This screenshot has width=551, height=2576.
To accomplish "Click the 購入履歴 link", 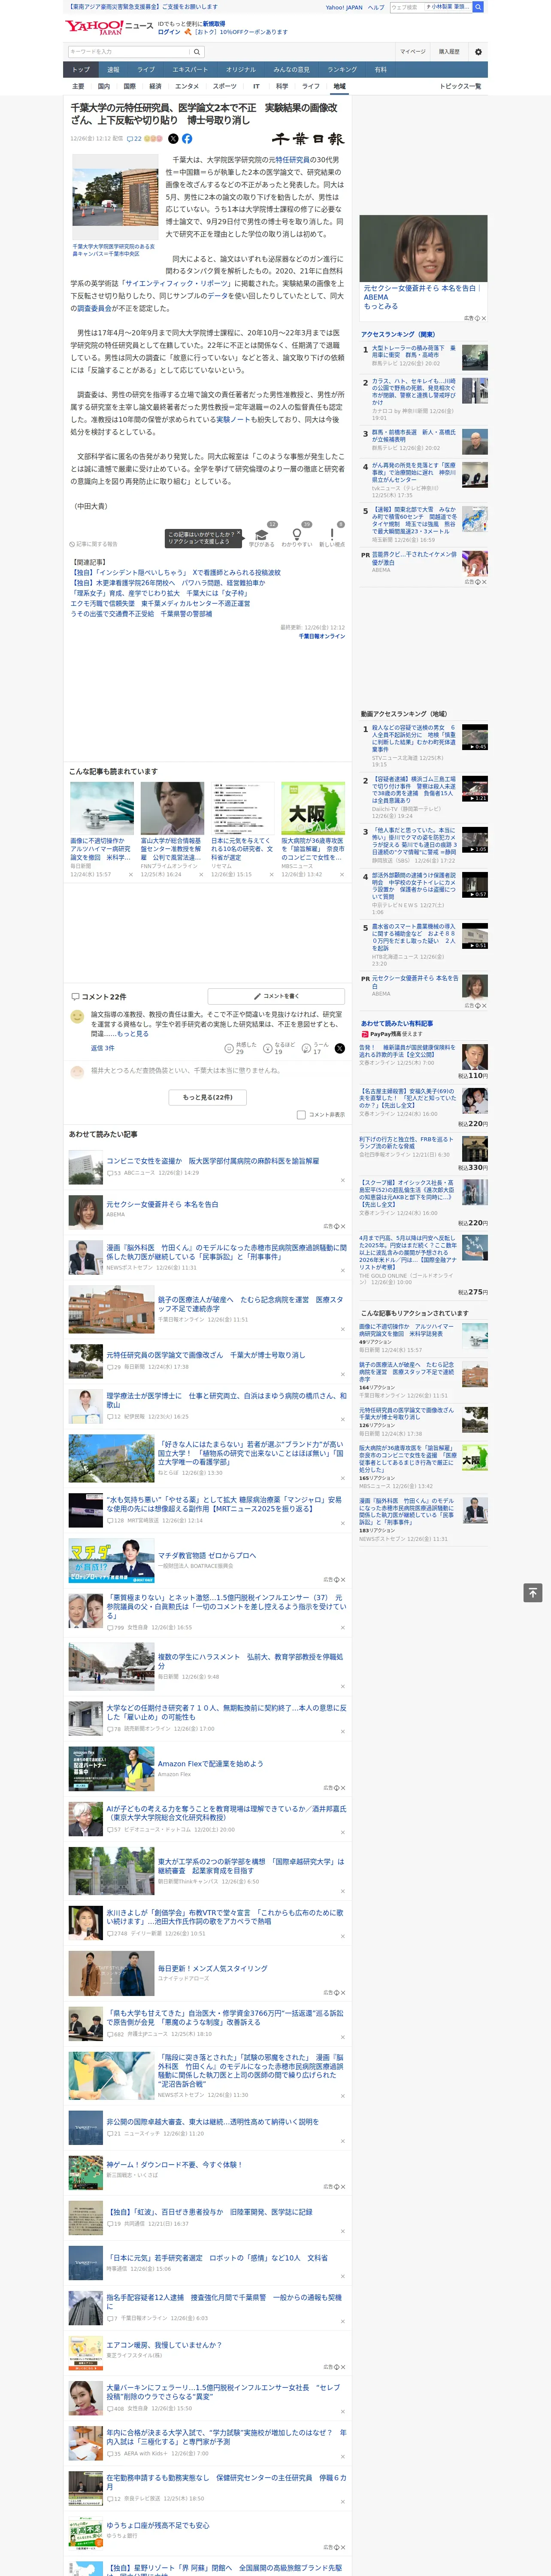I will point(449,52).
